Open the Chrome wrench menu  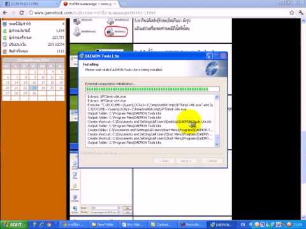pyautogui.click(x=301, y=13)
